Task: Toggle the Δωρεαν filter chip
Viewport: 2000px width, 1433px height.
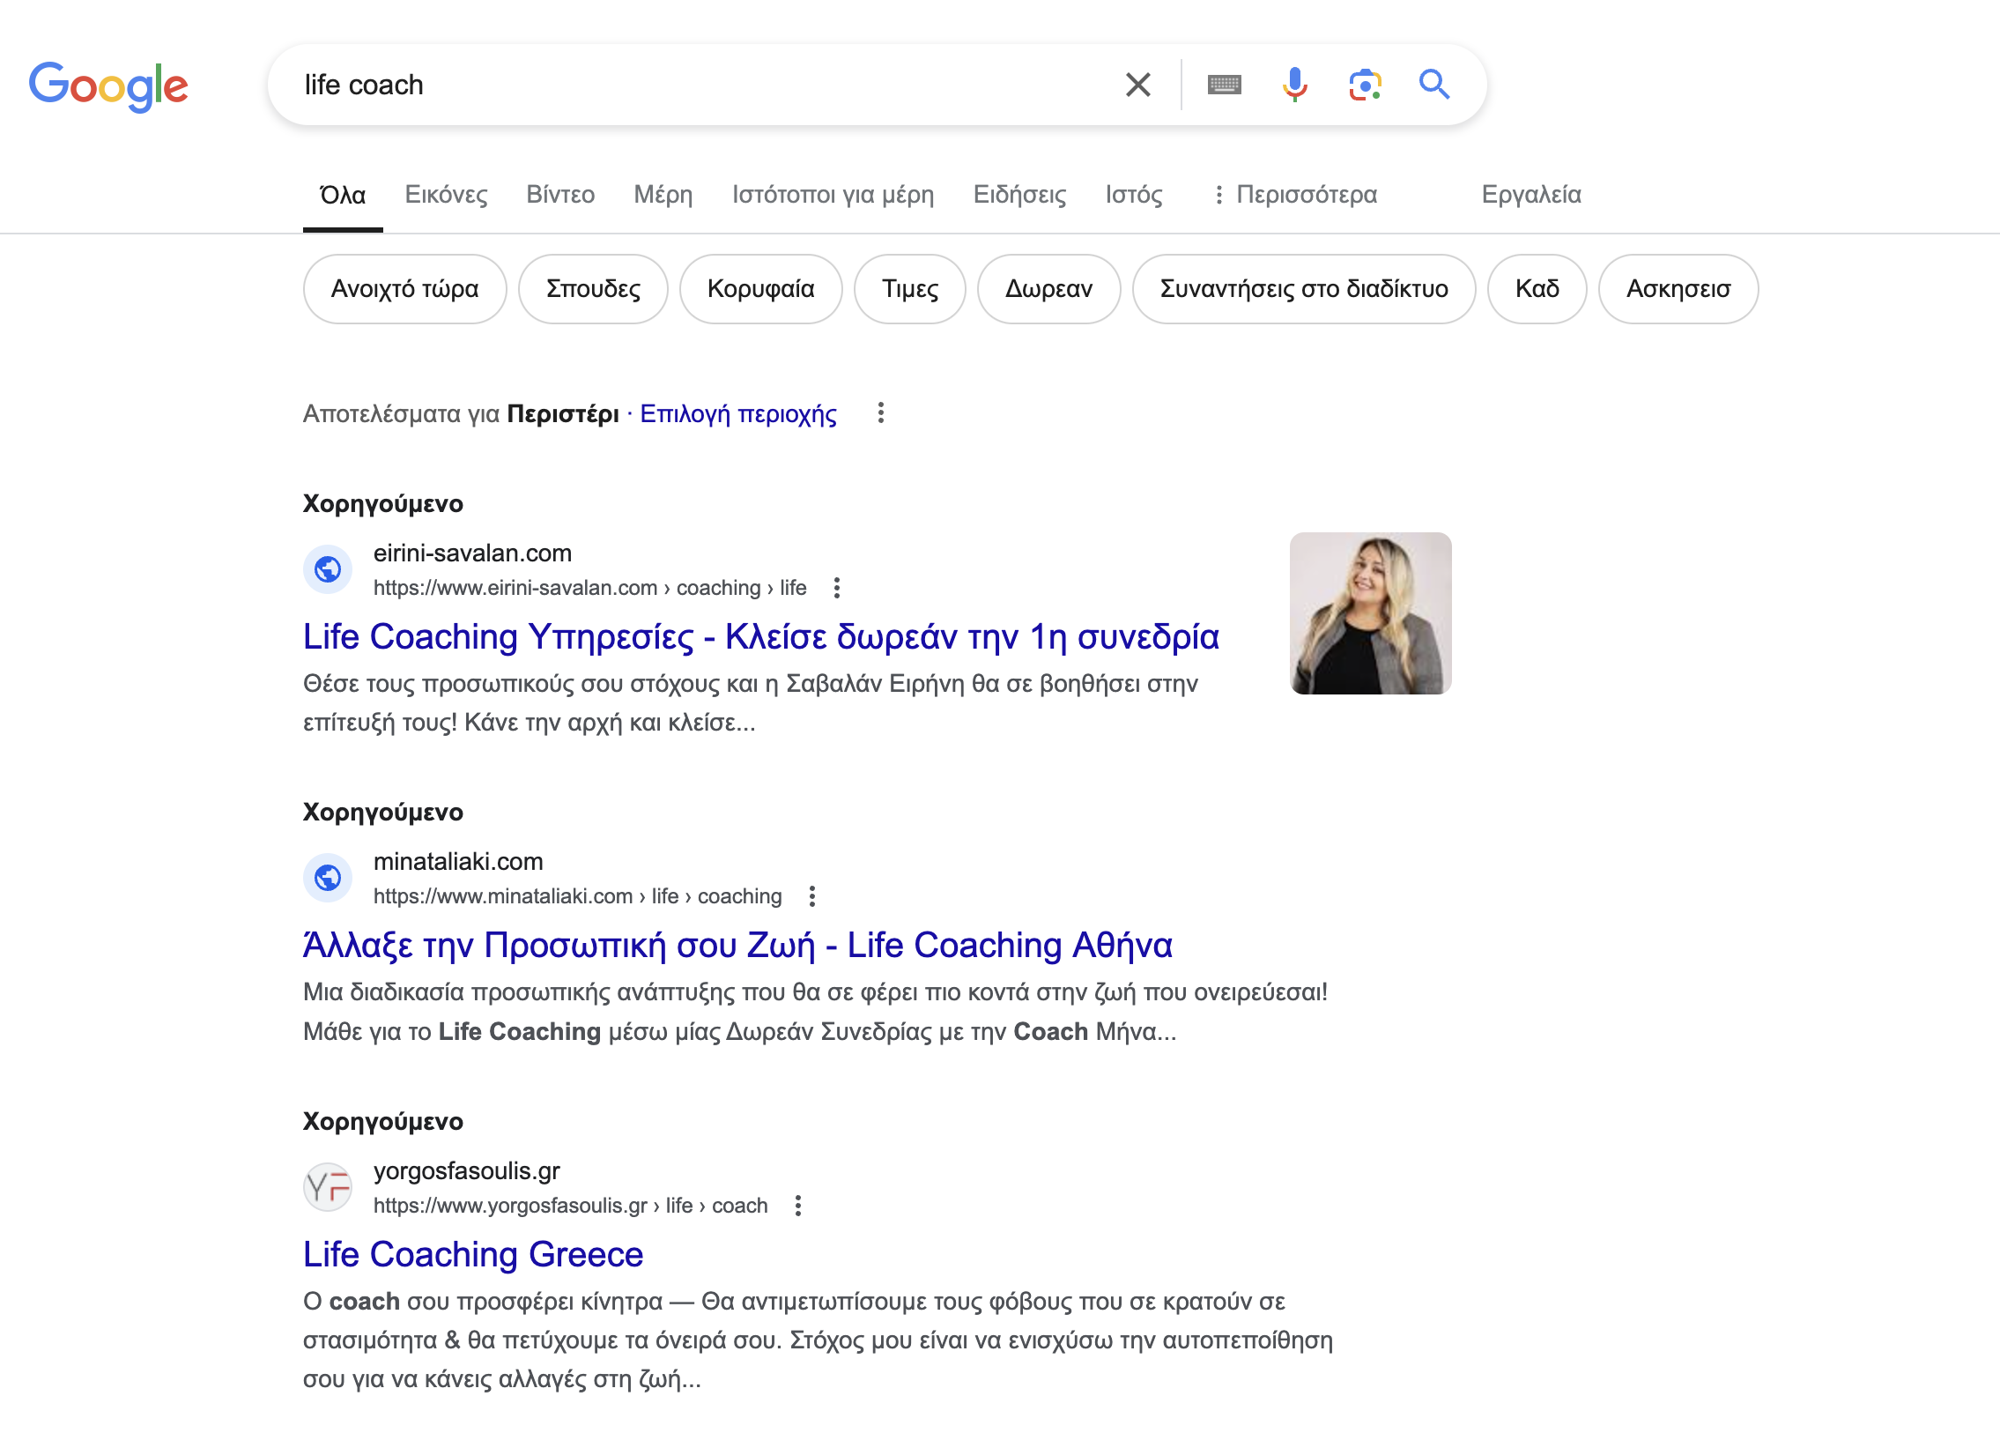Action: (1048, 289)
